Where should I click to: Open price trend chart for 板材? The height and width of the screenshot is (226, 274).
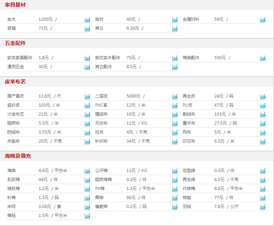coord(175,20)
